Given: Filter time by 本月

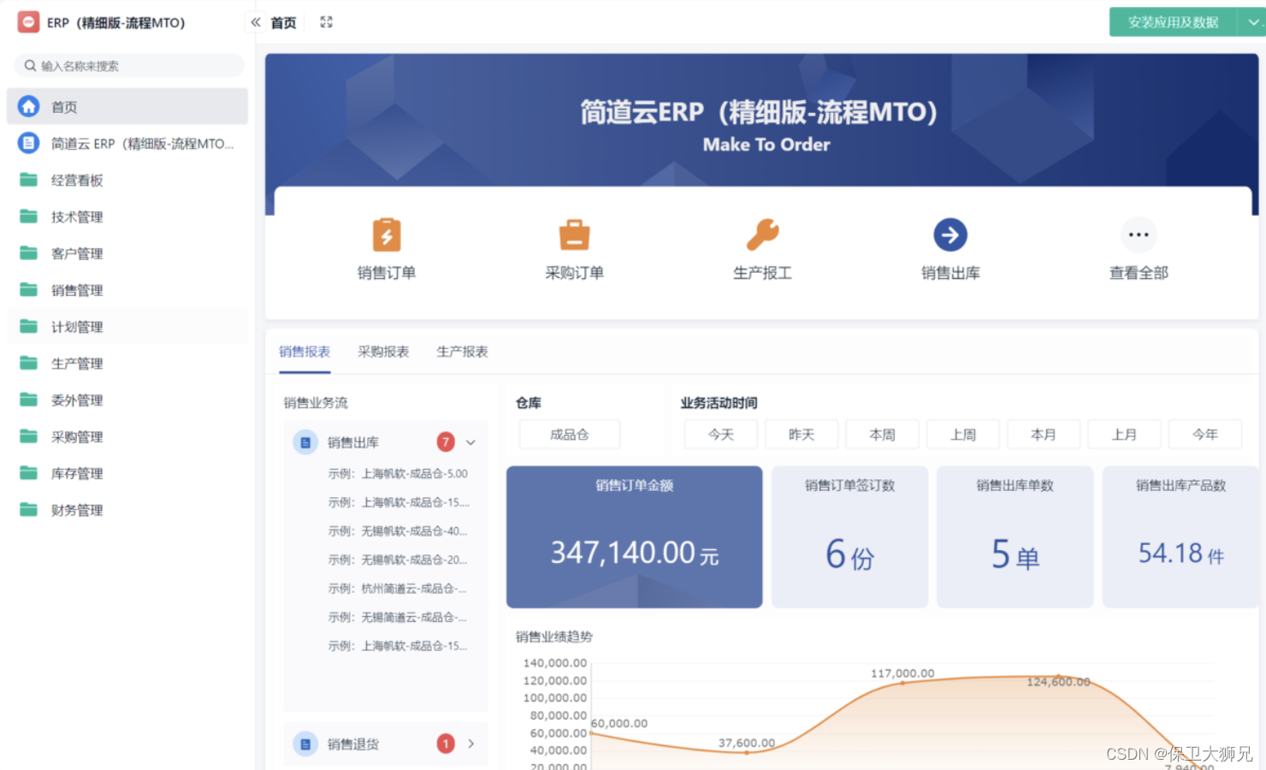Looking at the screenshot, I should coord(1044,435).
